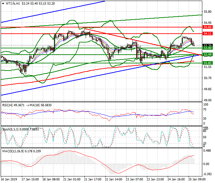Image resolution: width=215 pixels, height=183 pixels.
Task: Click the RSI scale value 30
Action: tap(205, 119)
